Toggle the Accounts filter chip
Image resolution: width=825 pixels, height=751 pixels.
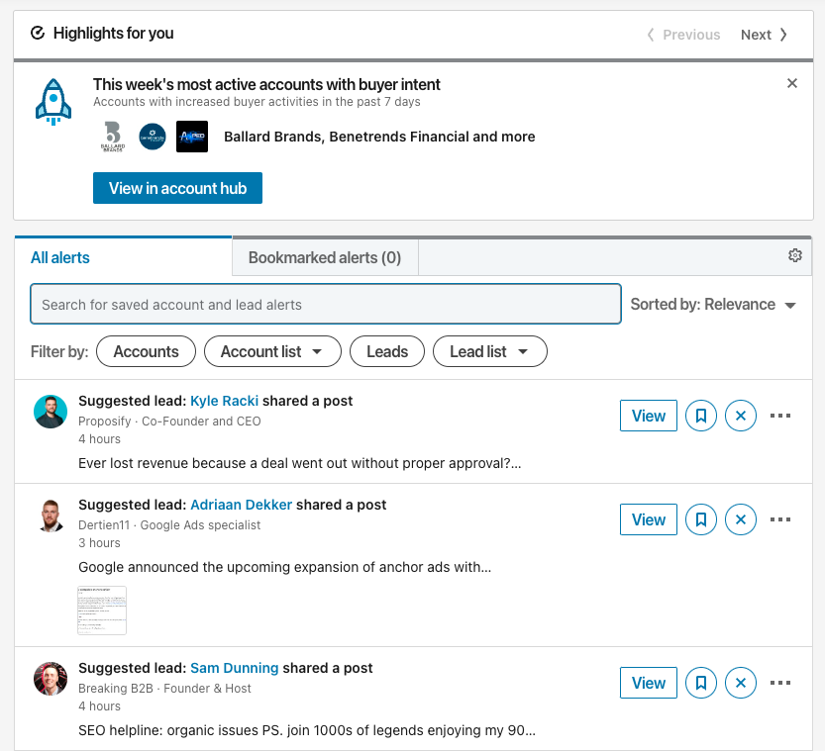pos(146,351)
